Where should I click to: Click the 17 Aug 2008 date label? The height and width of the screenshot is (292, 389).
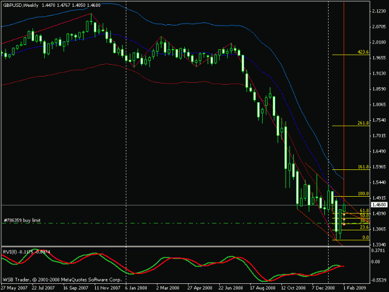pos(263,288)
